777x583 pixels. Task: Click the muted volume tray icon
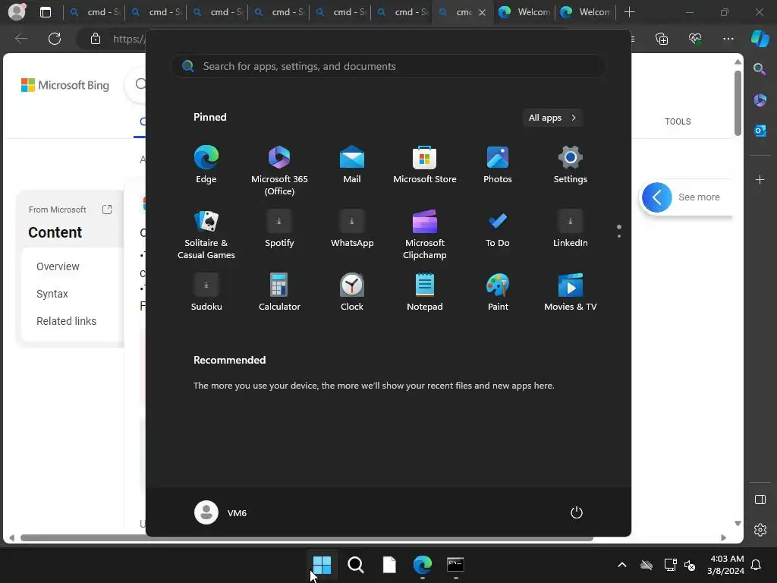[689, 565]
